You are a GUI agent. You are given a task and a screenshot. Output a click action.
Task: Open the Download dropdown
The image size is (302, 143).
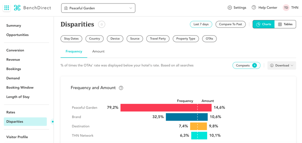click(282, 65)
